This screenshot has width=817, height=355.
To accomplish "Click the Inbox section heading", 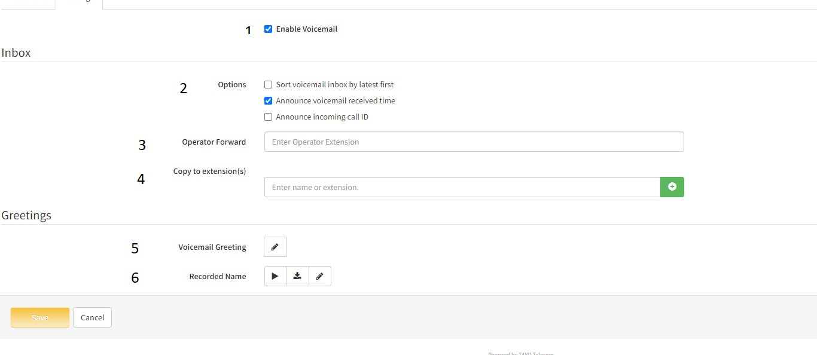I will [x=16, y=53].
